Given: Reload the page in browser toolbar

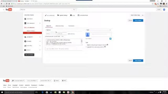Looking at the screenshot, I should pyautogui.click(x=7, y=4).
